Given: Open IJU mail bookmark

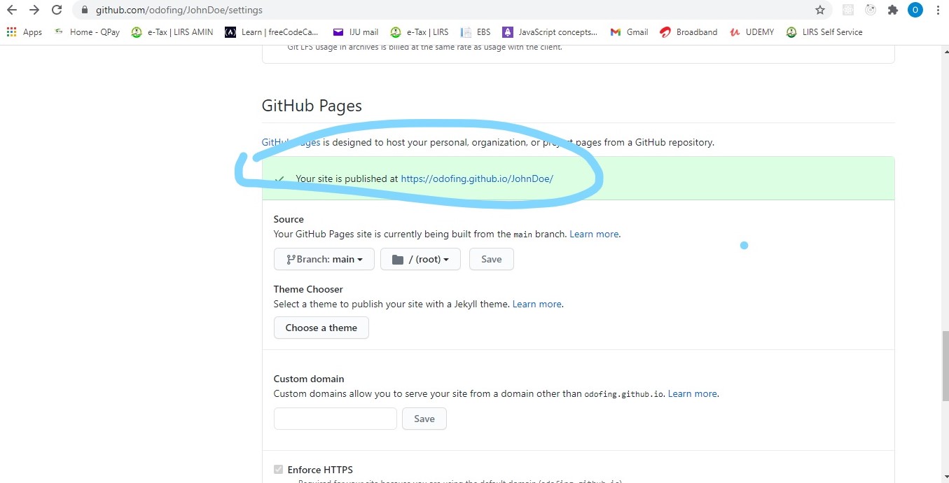Looking at the screenshot, I should pos(356,32).
